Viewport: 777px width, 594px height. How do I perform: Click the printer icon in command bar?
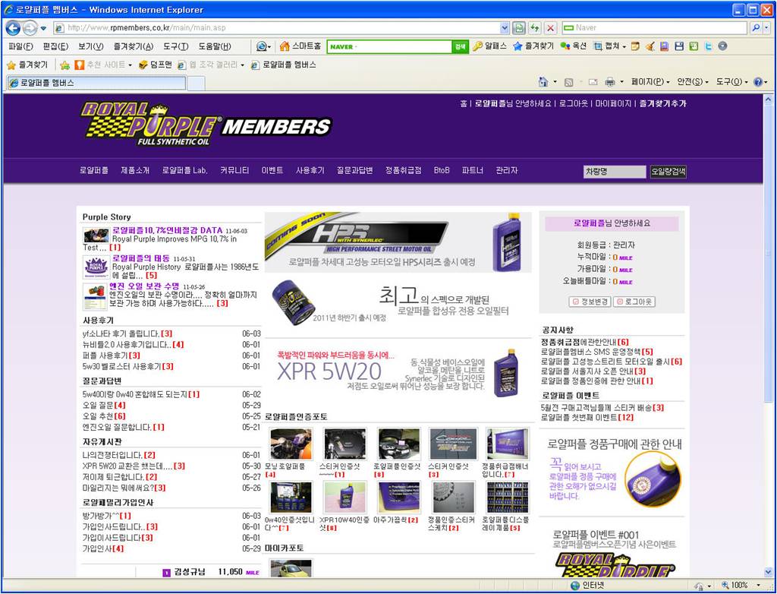(x=610, y=82)
